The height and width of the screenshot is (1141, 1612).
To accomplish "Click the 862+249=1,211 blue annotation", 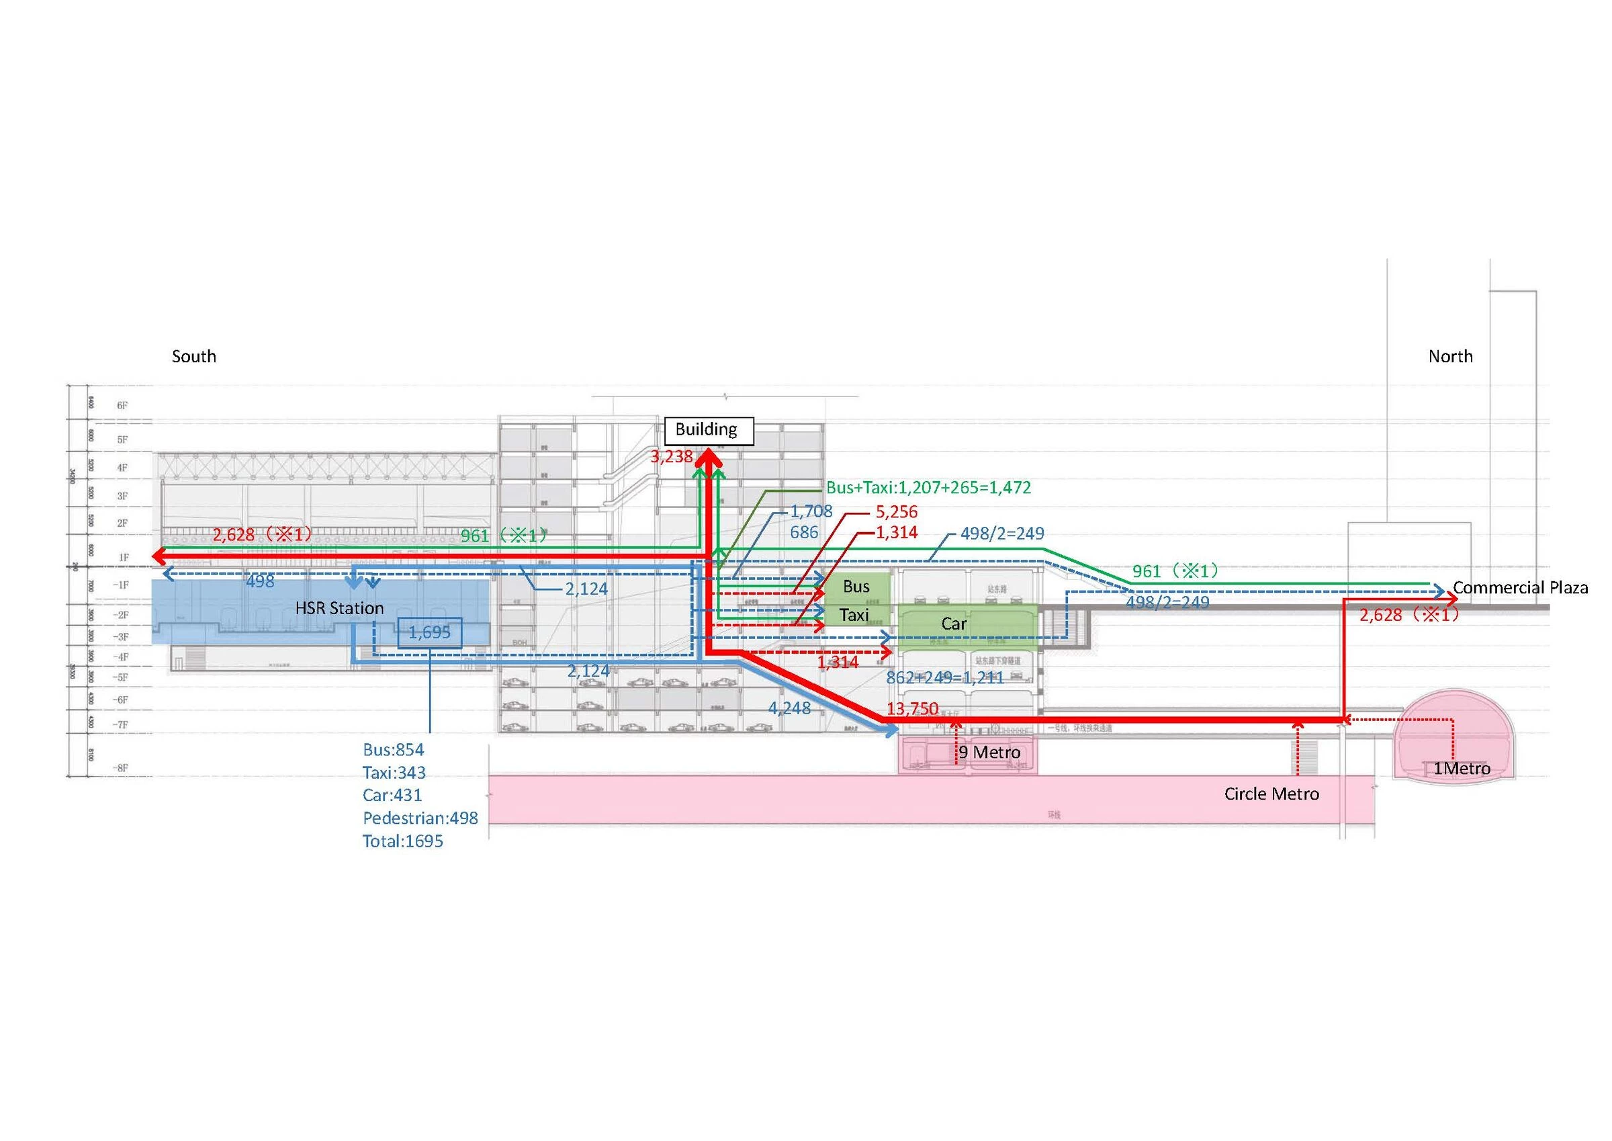I will (944, 678).
